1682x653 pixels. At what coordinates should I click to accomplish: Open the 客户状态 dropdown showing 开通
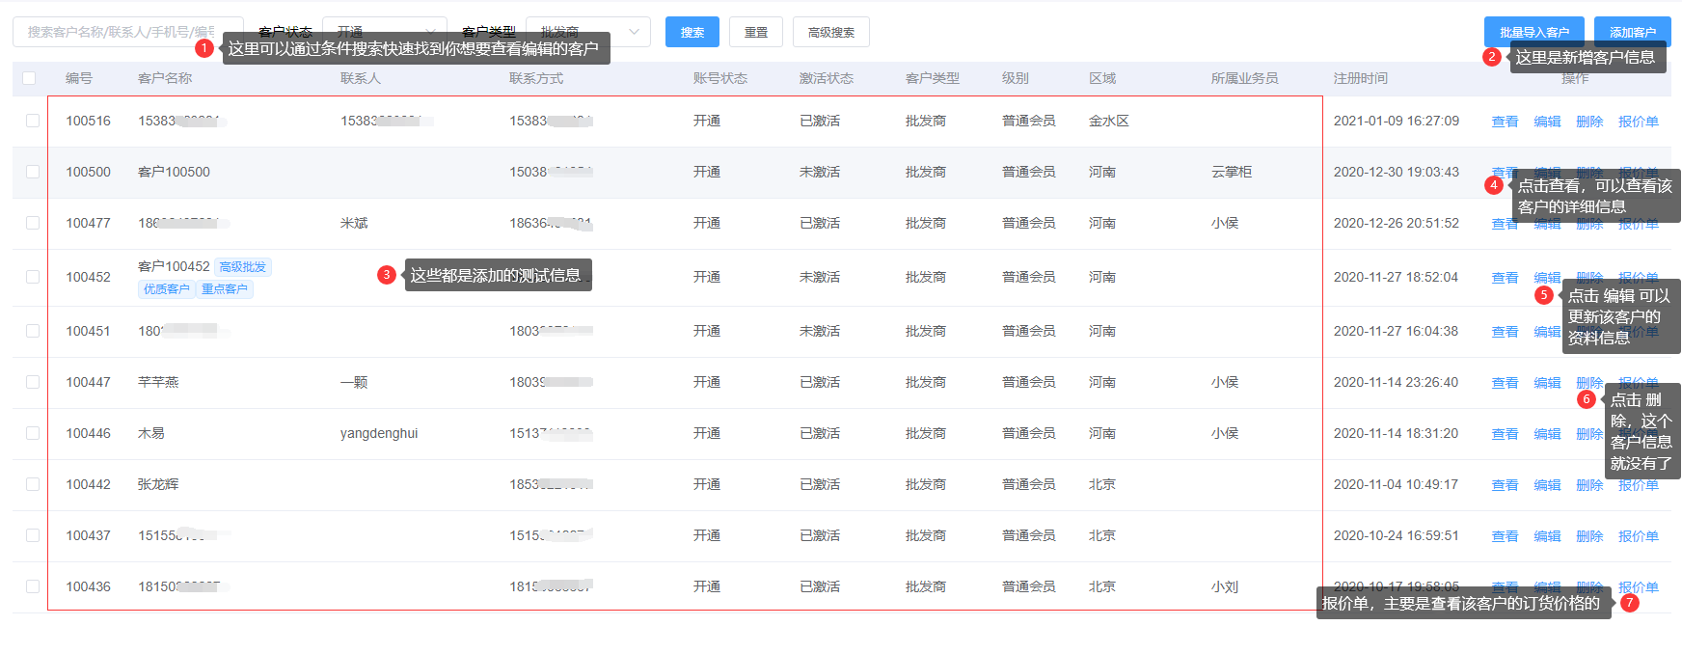[x=384, y=32]
